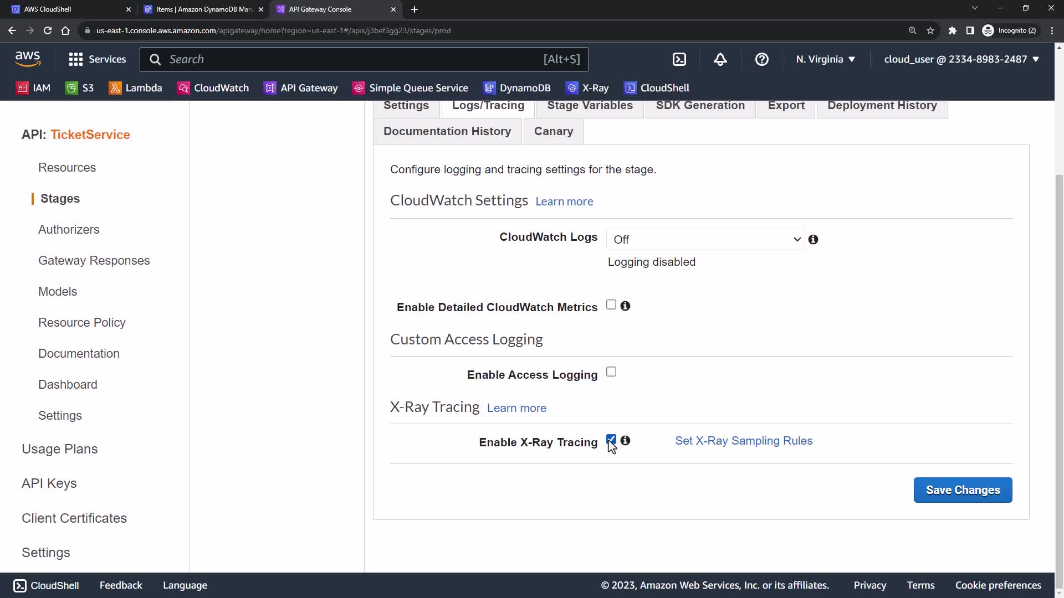
Task: Enable Detailed CloudWatch Metrics checkbox
Action: pyautogui.click(x=611, y=305)
